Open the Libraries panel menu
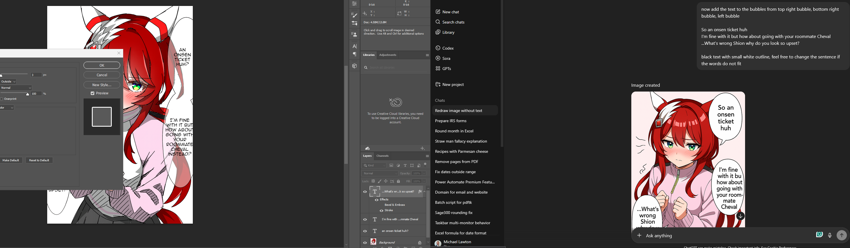The height and width of the screenshot is (248, 850). (427, 55)
